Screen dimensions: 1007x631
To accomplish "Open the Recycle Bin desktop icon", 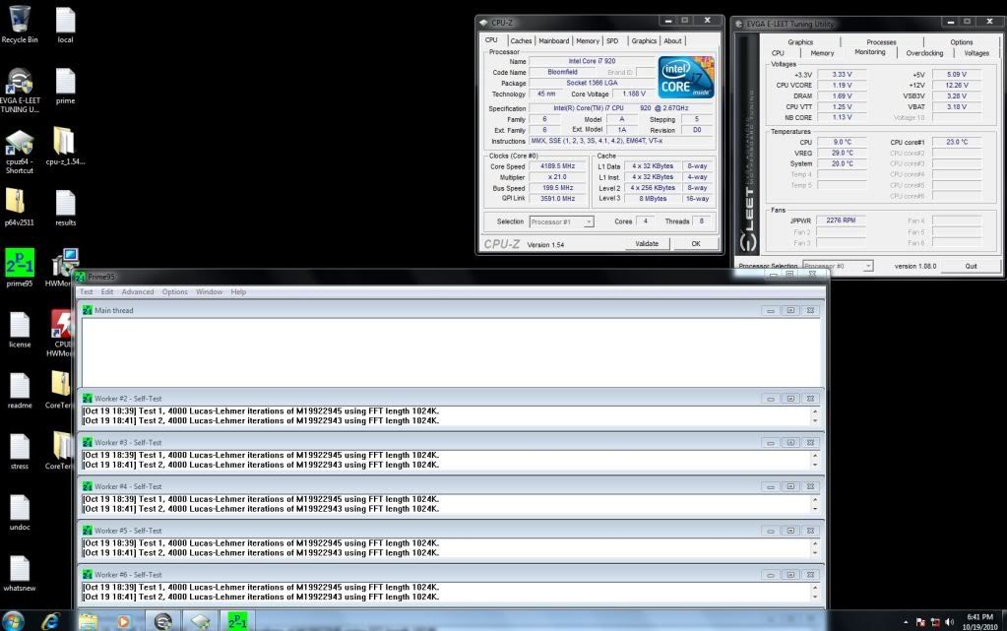I will tap(20, 25).
